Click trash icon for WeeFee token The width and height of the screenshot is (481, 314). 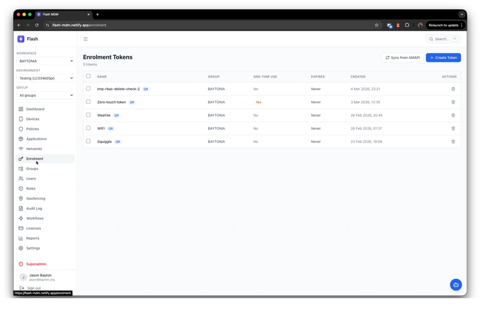point(453,115)
